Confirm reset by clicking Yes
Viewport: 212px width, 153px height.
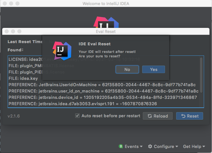coord(154,69)
